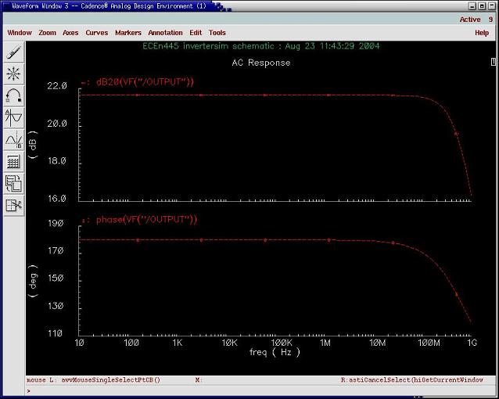Open the Annotation menu

pos(165,33)
